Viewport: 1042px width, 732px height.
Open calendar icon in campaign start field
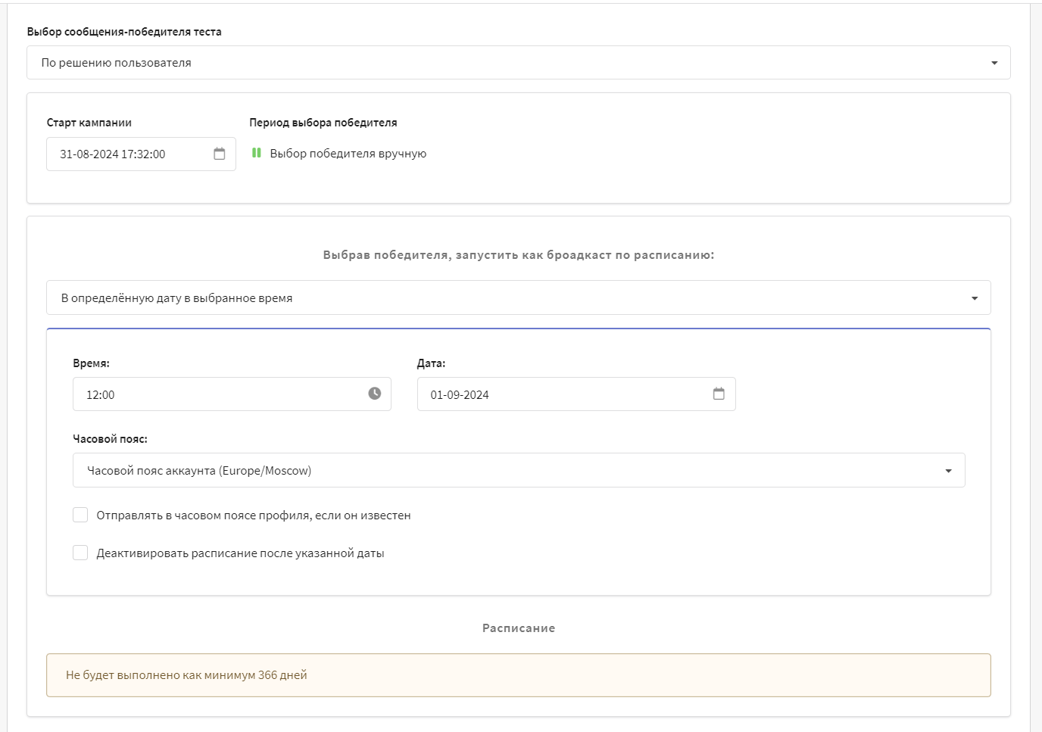(220, 154)
